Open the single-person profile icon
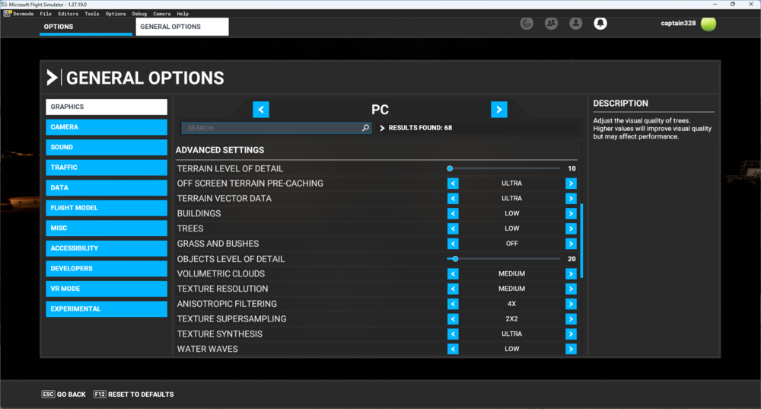This screenshot has height=409, width=761. 576,24
